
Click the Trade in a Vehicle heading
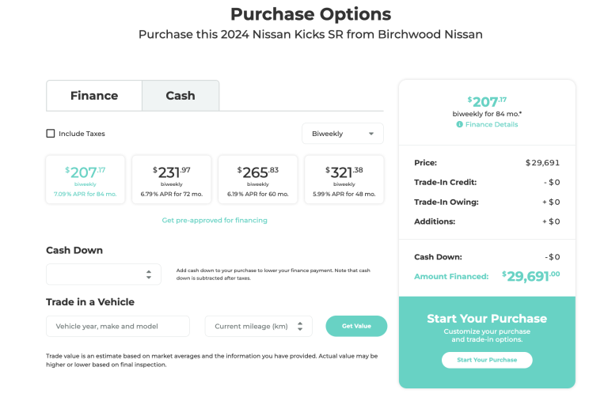coord(90,302)
